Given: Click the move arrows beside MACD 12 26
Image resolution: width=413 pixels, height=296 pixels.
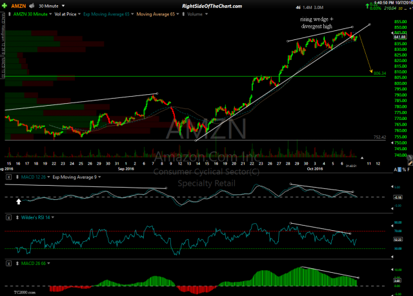Looking at the screenshot, I should tap(17, 177).
